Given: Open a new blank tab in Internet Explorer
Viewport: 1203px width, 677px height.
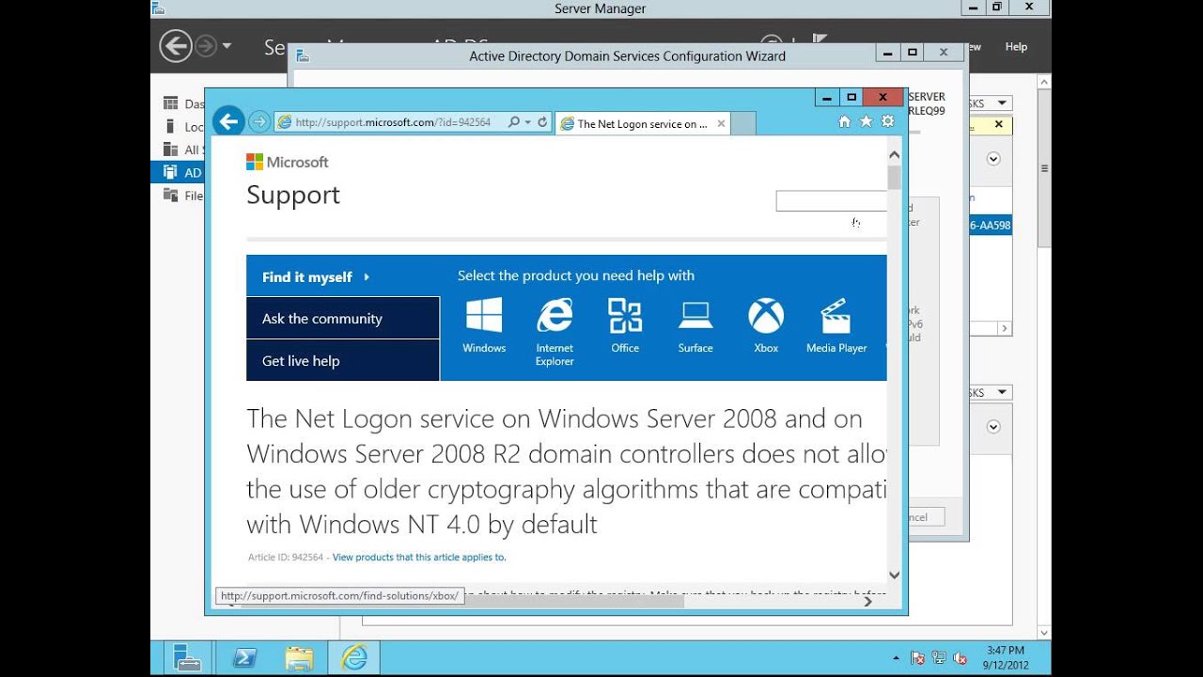Looking at the screenshot, I should pyautogui.click(x=742, y=123).
